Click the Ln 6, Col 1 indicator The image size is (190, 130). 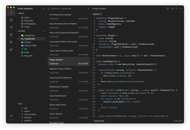click(x=178, y=121)
